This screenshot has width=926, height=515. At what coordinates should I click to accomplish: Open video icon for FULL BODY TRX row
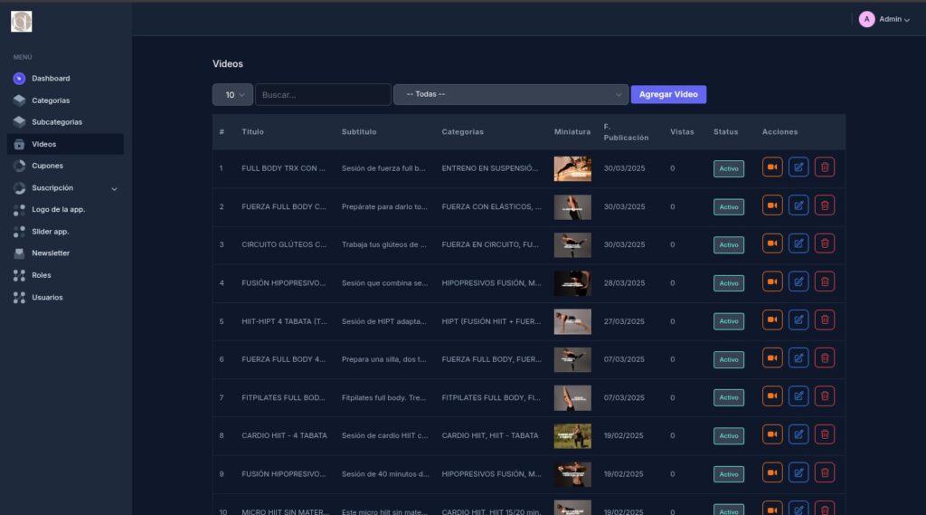pyautogui.click(x=772, y=167)
